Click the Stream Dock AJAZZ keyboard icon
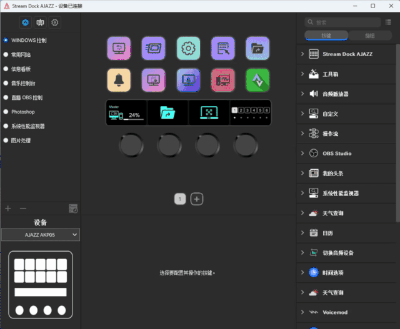The width and height of the screenshot is (400, 329). coord(314,54)
